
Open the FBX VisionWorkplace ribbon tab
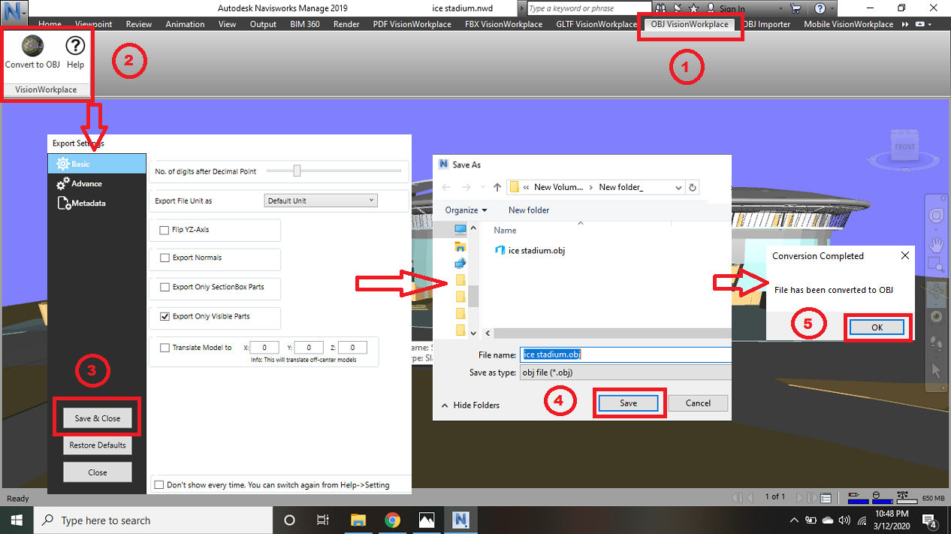click(503, 24)
